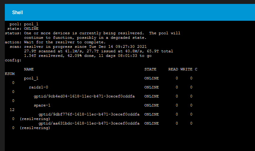Click the 'spare-1' row name
This screenshot has height=151, width=255.
pos(42,106)
